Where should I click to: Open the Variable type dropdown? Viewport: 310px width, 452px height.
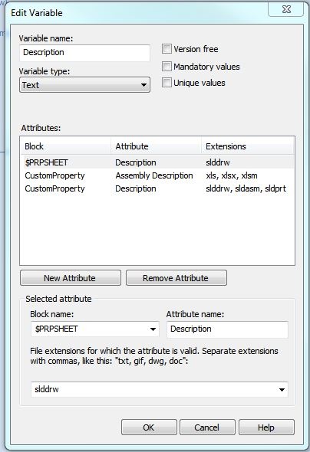coord(84,85)
